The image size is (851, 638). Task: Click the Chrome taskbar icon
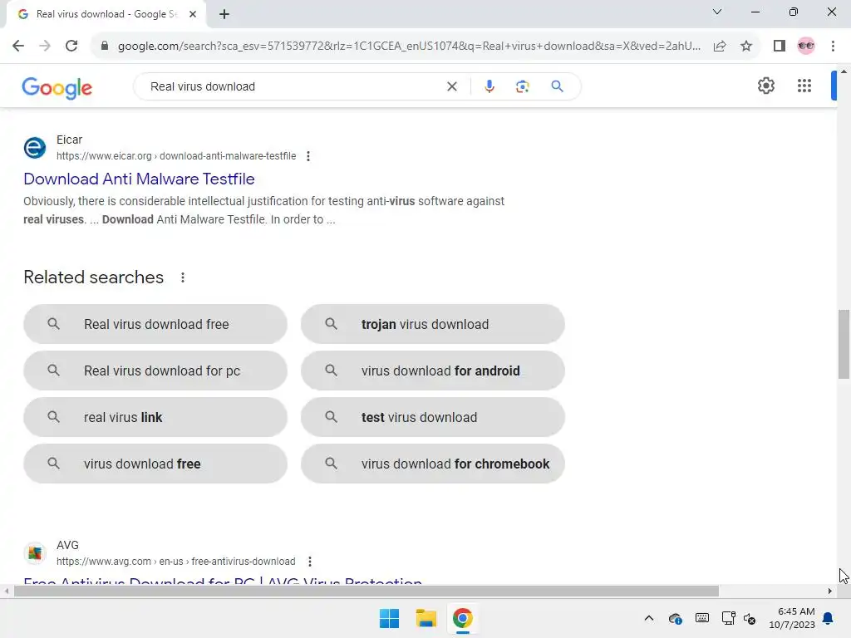pos(462,618)
